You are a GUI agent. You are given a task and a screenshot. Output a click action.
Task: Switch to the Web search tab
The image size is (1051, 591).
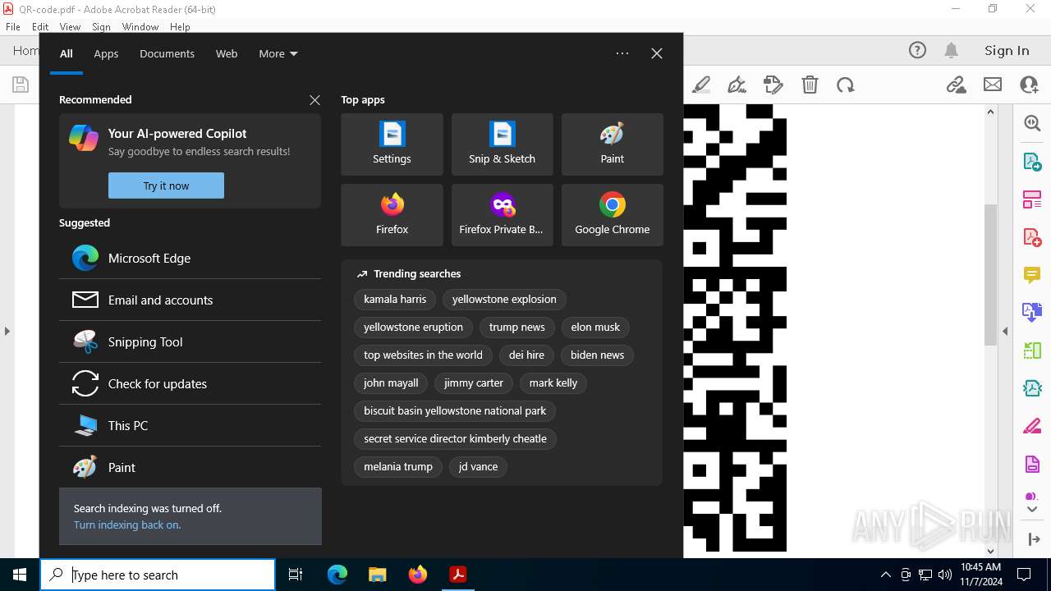pyautogui.click(x=227, y=53)
